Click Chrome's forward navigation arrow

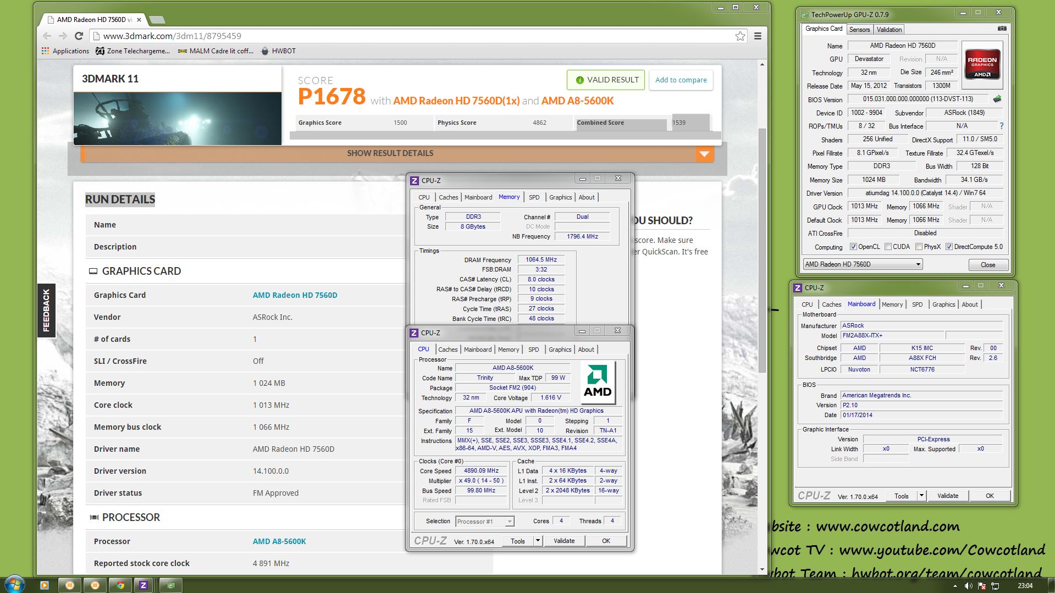coord(63,36)
